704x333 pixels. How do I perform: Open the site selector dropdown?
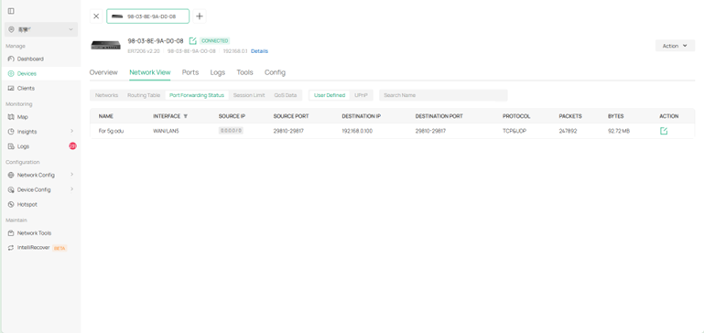[41, 29]
